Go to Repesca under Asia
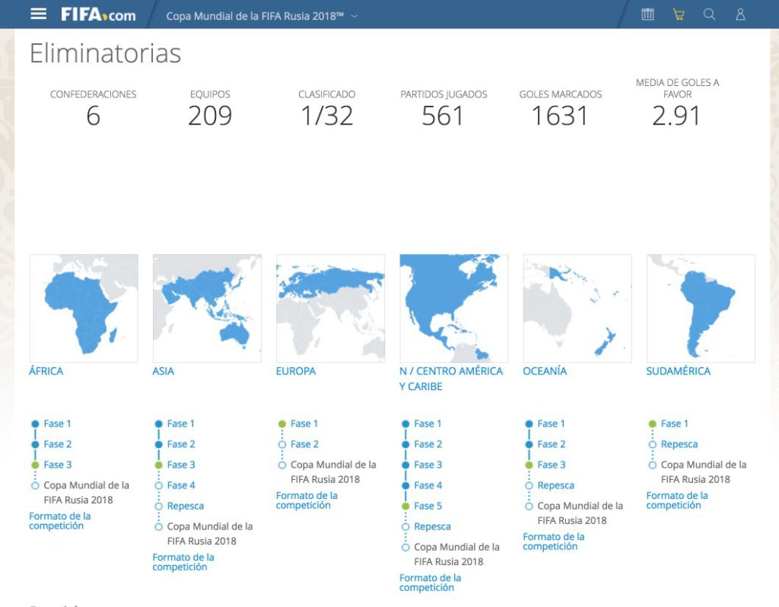 [186, 506]
